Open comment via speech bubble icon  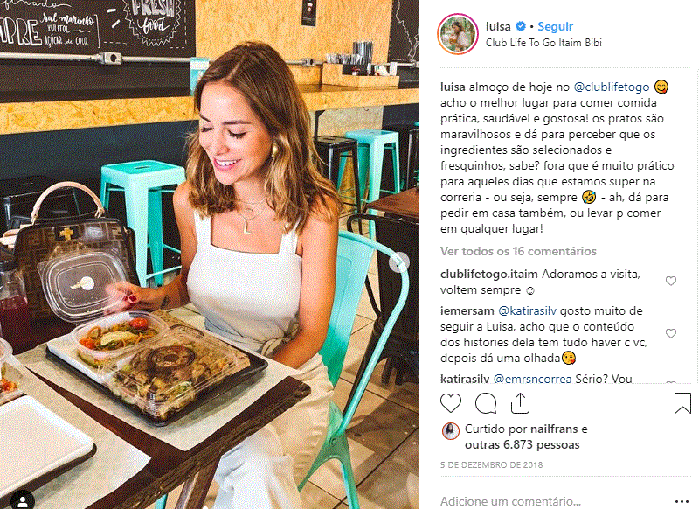point(486,403)
